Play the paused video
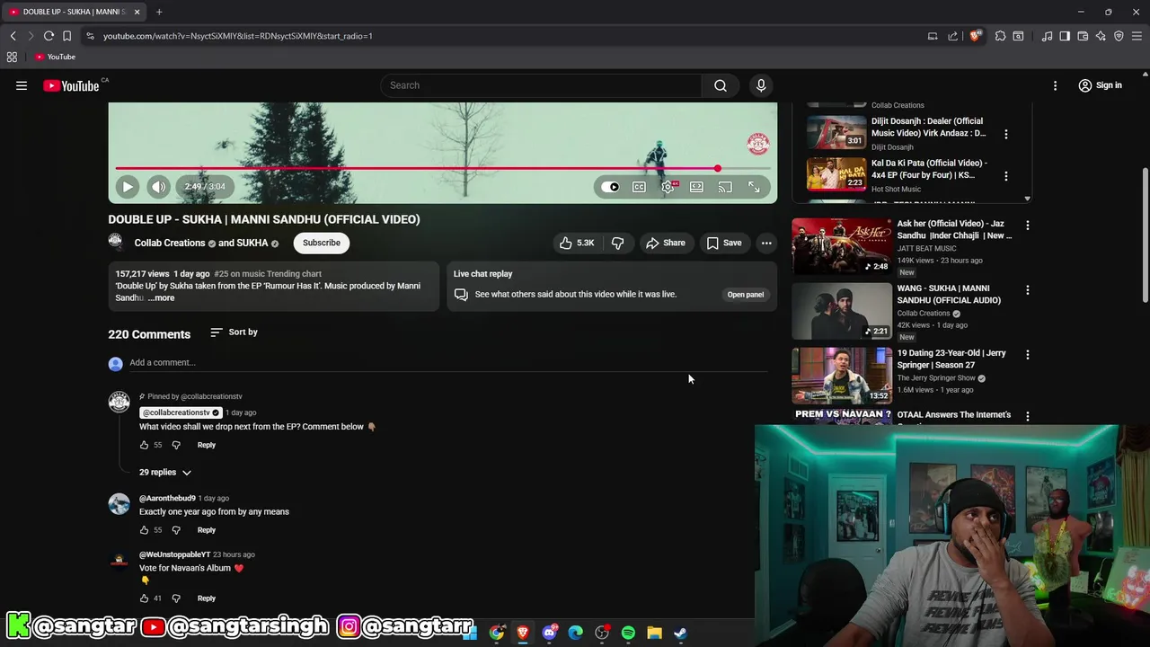The width and height of the screenshot is (1150, 647). coord(128,187)
